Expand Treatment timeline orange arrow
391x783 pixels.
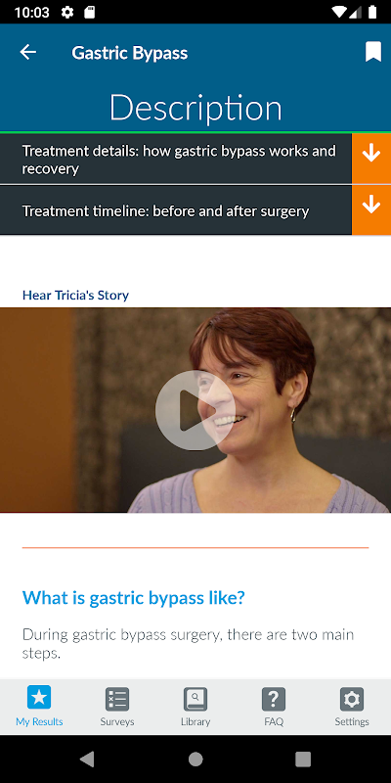(x=371, y=210)
